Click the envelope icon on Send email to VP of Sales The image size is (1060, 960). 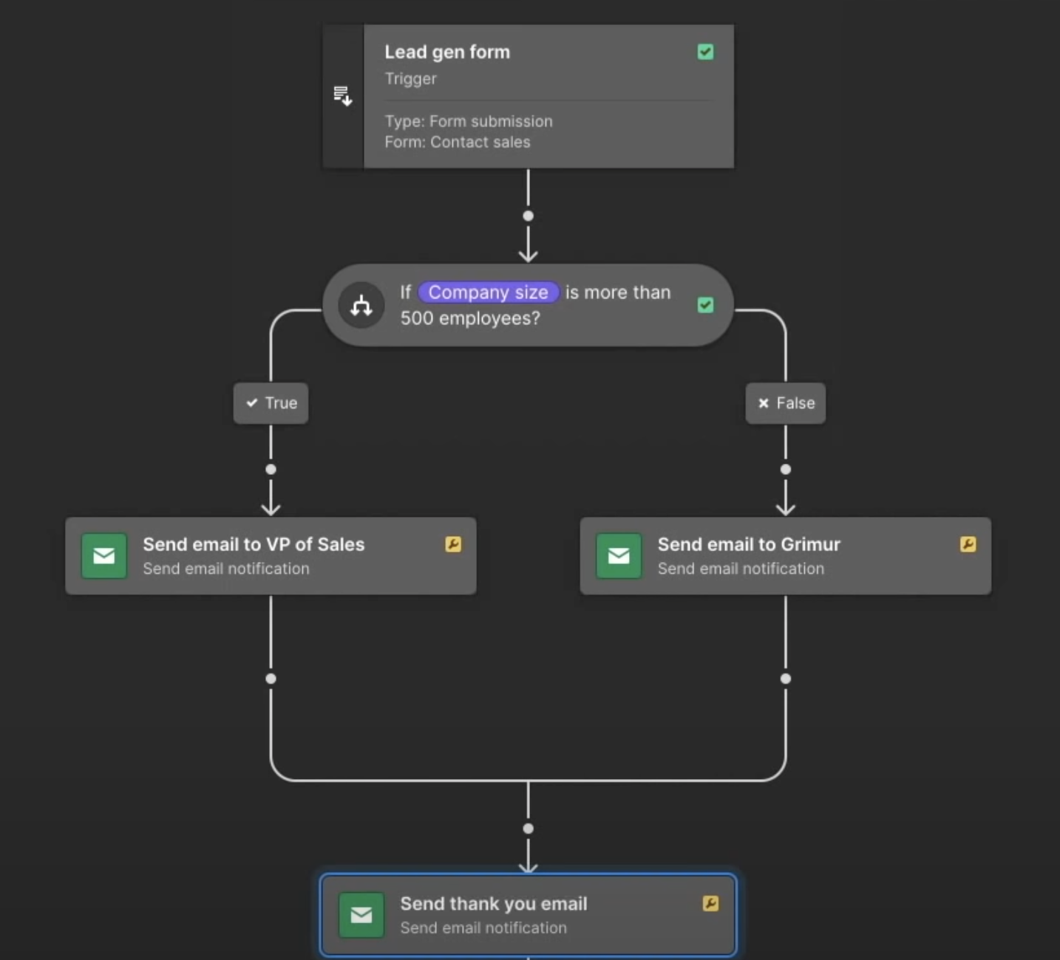pos(103,556)
